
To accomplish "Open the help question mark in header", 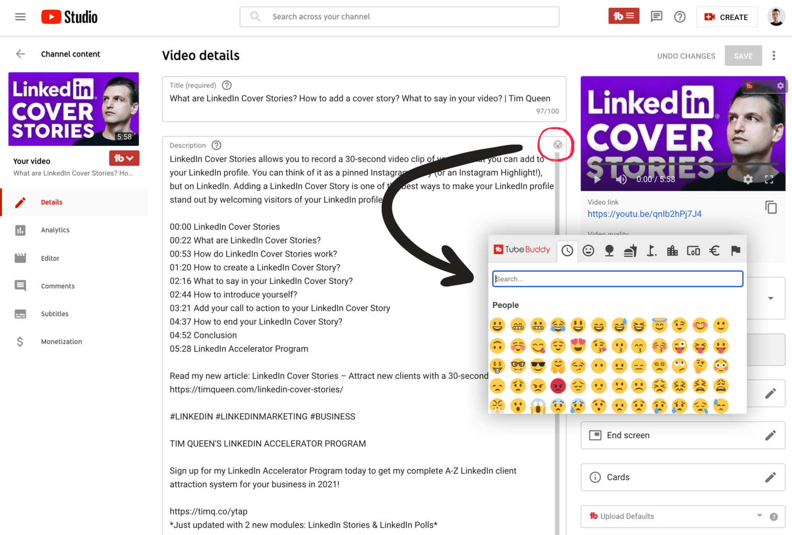I will pyautogui.click(x=680, y=17).
